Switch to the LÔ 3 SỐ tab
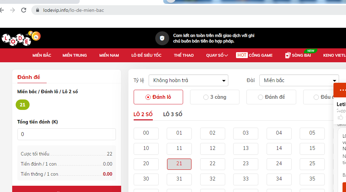346x192 pixels. [173, 114]
